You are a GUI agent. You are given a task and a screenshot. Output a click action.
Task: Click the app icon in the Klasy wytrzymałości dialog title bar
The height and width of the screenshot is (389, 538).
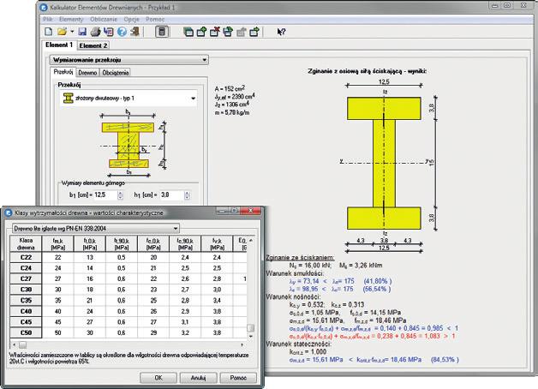point(9,212)
